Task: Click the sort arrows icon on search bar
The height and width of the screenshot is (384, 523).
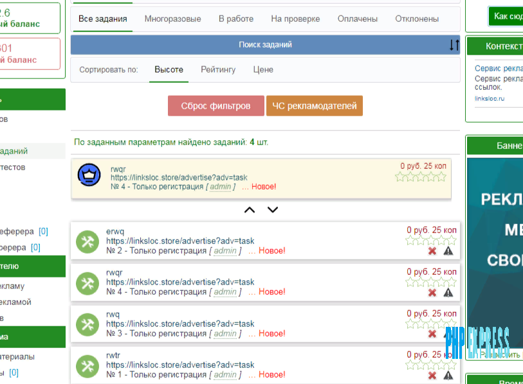Action: pyautogui.click(x=454, y=44)
